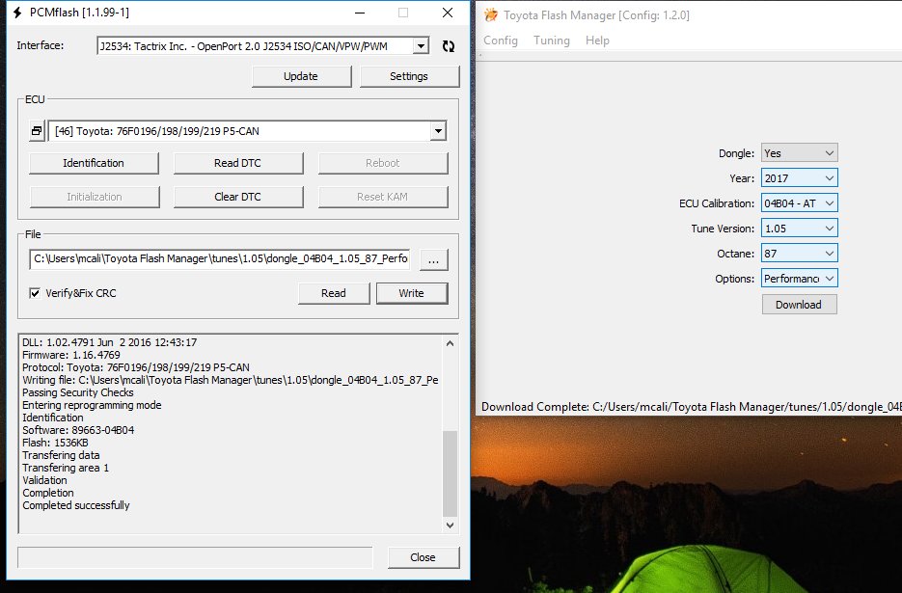
Task: Minimize the PCMflash window
Action: [x=360, y=13]
